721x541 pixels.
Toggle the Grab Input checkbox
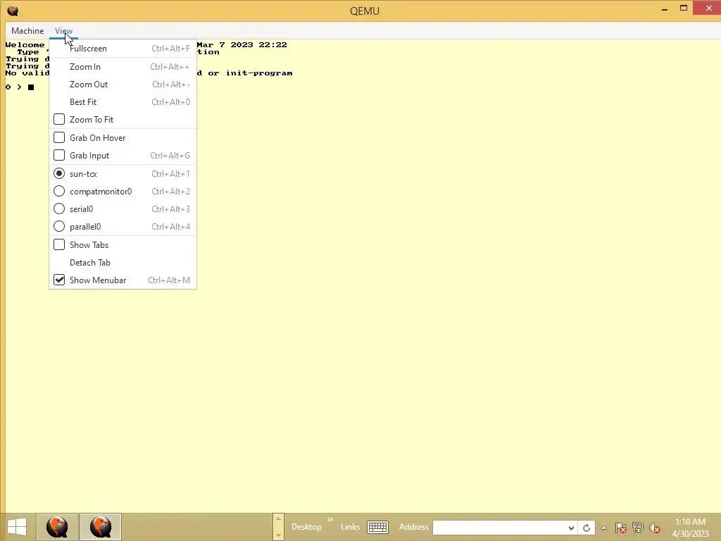pos(59,156)
